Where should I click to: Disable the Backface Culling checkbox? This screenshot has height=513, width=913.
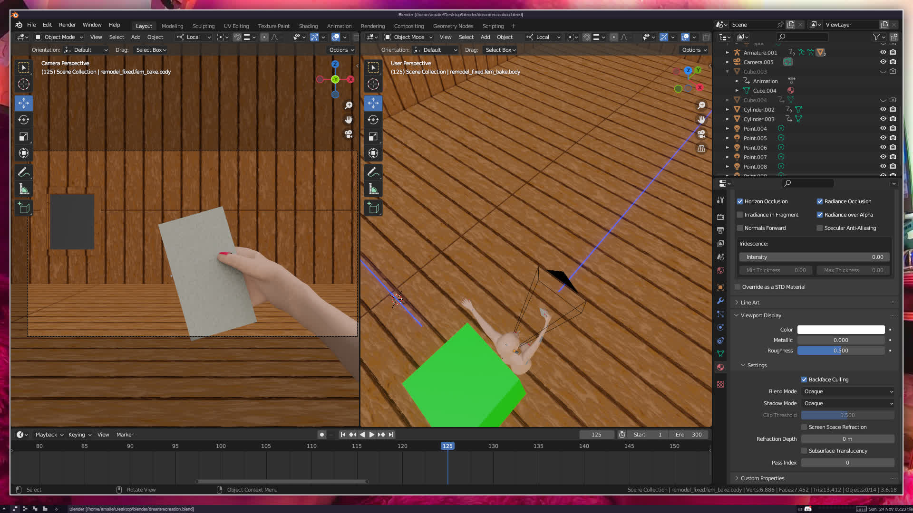pyautogui.click(x=804, y=380)
